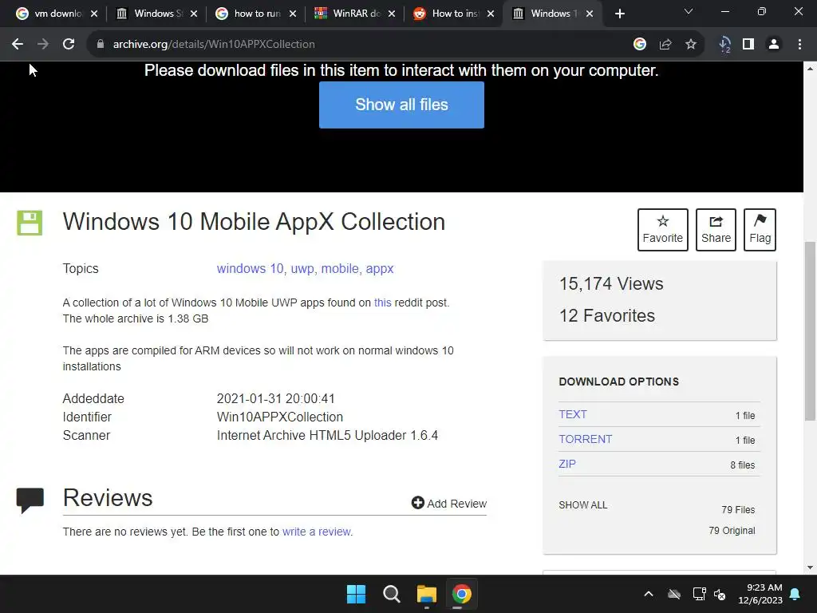Click SHOW ALL download options
The height and width of the screenshot is (613, 817).
[x=583, y=505]
